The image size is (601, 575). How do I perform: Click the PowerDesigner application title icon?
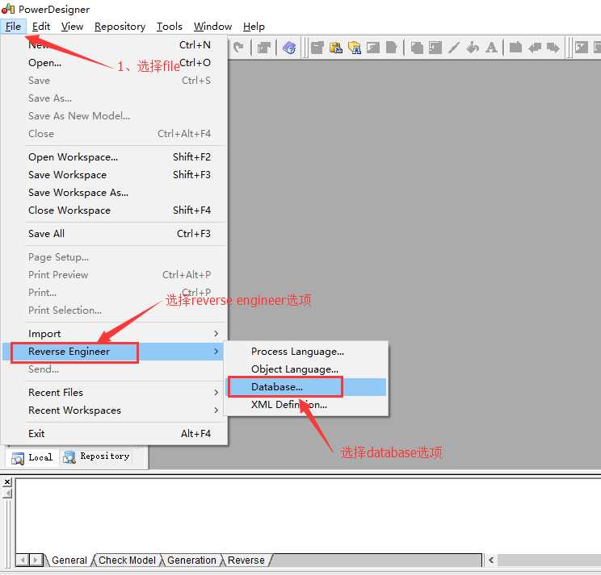point(8,8)
